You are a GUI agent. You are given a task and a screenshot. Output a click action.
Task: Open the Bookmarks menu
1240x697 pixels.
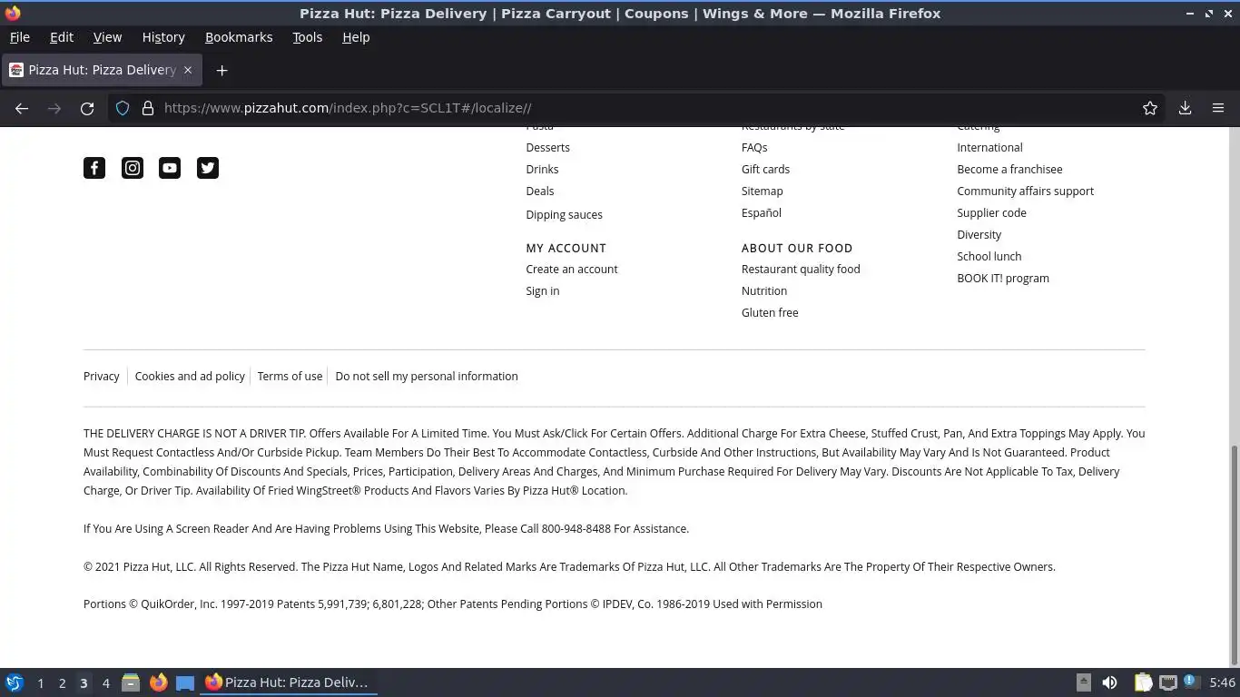(x=239, y=37)
